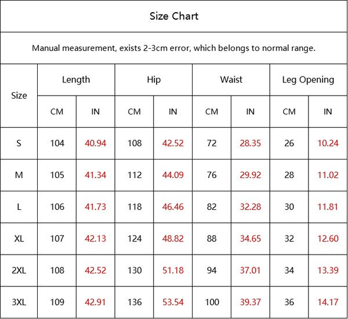Select the M size row label
This screenshot has width=348, height=319.
19,175
